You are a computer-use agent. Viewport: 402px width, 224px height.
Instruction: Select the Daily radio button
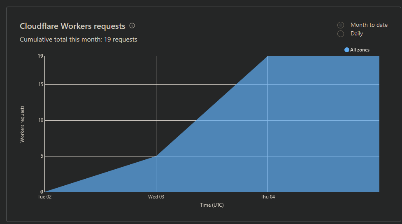click(x=340, y=34)
